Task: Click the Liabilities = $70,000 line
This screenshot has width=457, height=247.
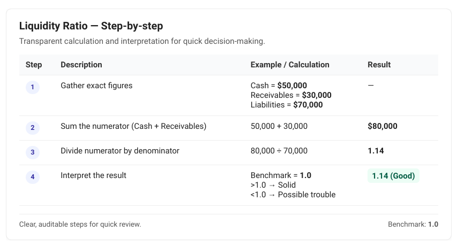Action: coord(287,105)
